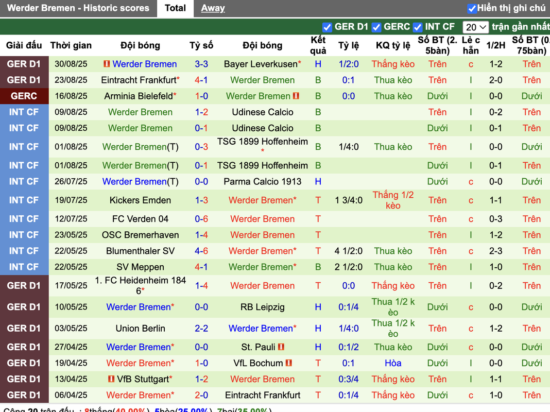Click the 4-6 score against Blumenthaler SV
The height and width of the screenshot is (412, 550).
pyautogui.click(x=201, y=251)
